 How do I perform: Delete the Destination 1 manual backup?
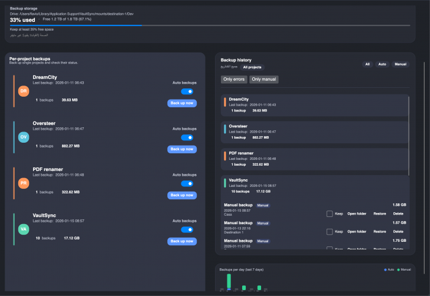tap(398, 232)
